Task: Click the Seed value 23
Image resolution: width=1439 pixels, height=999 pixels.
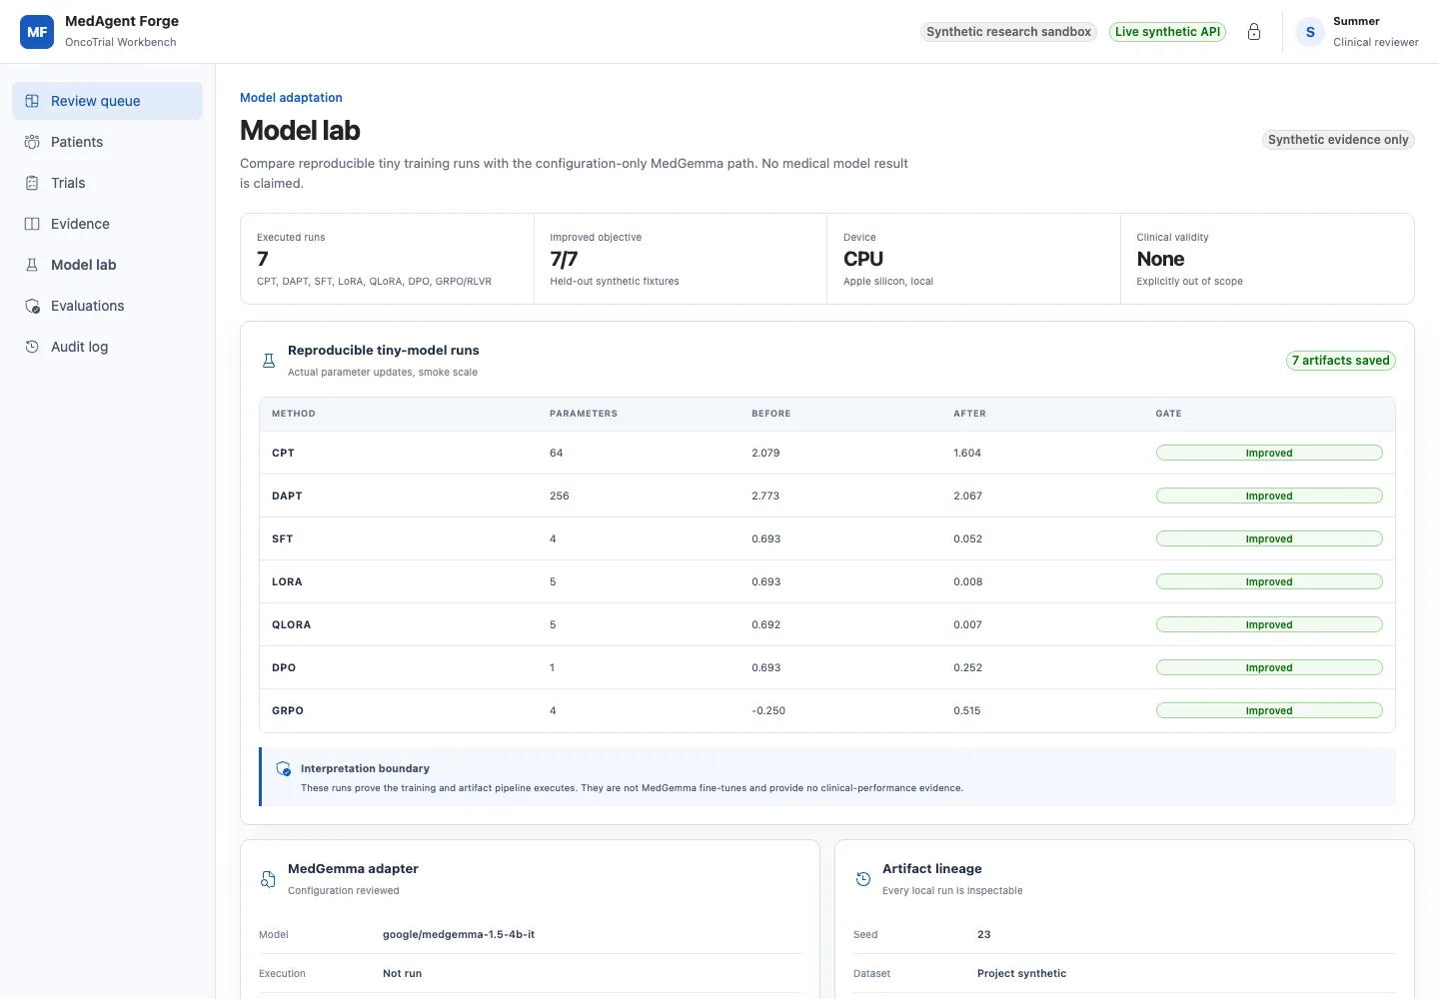Action: coord(984,935)
